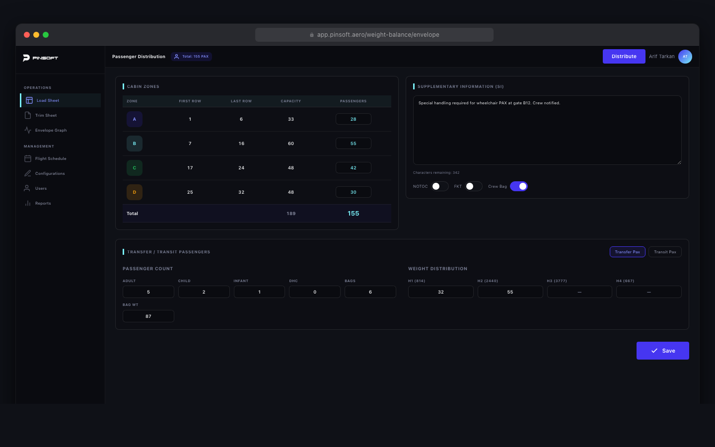Screen dimensions: 715x447
Task: Open the Reports section
Action: (43, 203)
